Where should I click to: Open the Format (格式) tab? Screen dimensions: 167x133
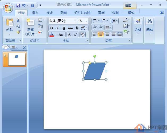[131, 13]
